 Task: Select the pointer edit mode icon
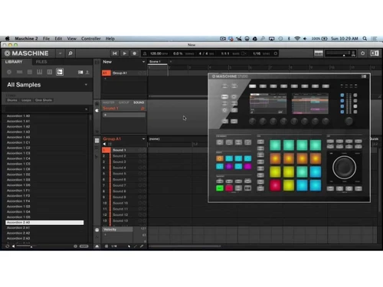click(129, 246)
